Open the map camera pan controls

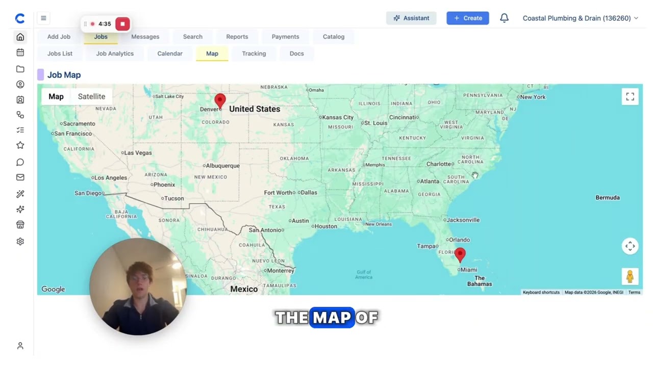(x=630, y=246)
